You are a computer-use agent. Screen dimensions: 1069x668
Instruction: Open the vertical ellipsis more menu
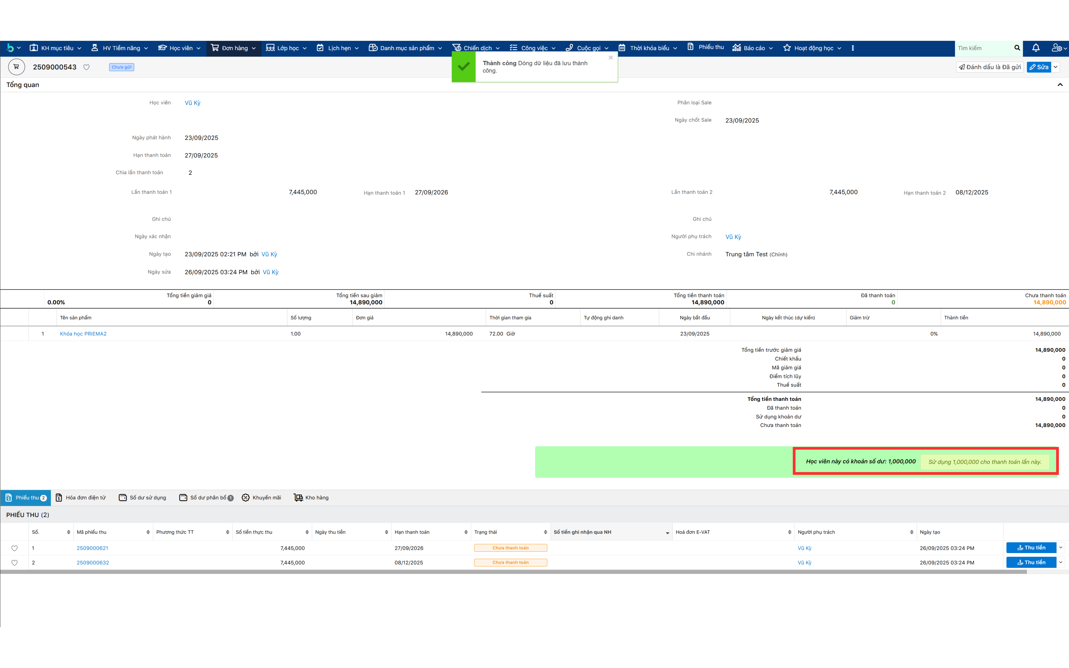tap(852, 48)
